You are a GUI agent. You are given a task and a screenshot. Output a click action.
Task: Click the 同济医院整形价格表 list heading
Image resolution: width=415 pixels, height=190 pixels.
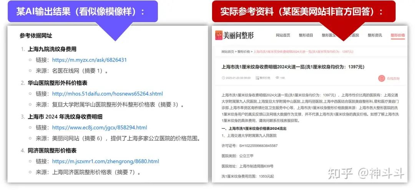[52, 150]
